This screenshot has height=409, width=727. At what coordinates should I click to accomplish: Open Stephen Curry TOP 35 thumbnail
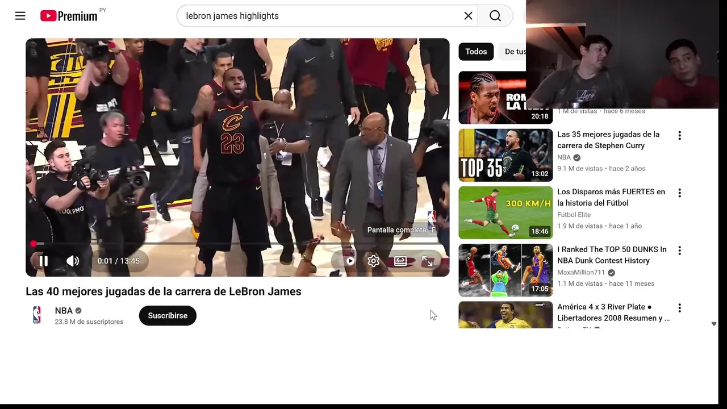click(x=505, y=155)
